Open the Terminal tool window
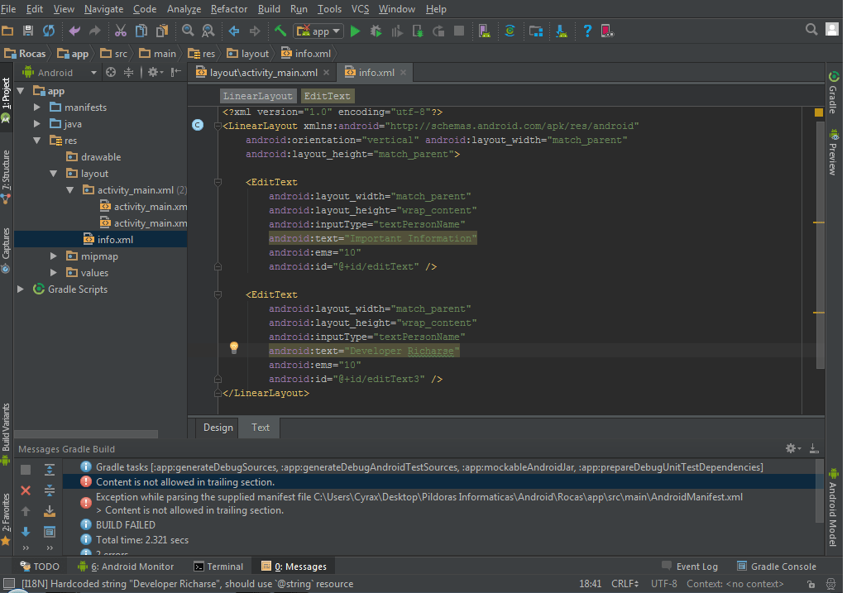The image size is (847, 593). pos(218,566)
